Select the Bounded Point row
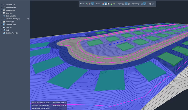 pyautogui.click(x=15, y=7)
